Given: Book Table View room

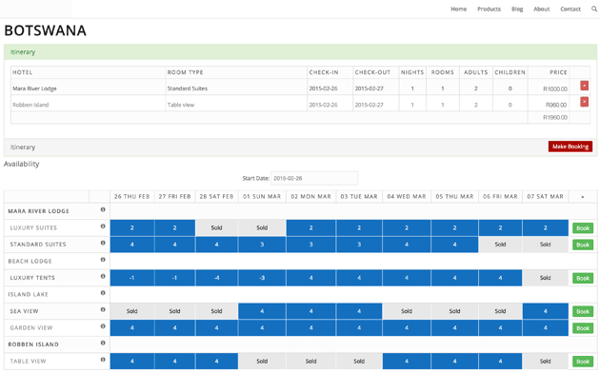Looking at the screenshot, I should coord(583,362).
